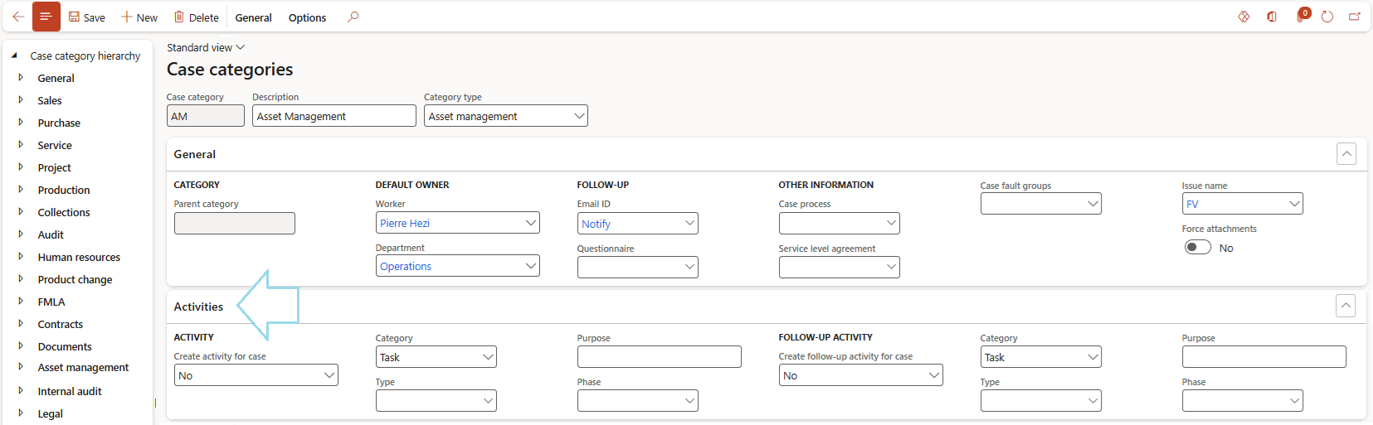
Task: Click the search magnifier in action bar
Action: tap(353, 17)
